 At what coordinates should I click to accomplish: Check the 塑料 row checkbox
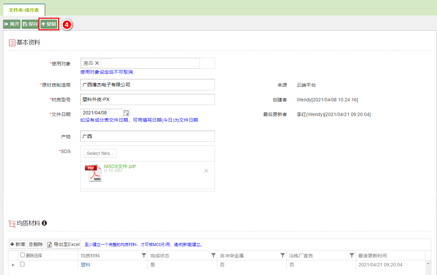tap(22, 264)
